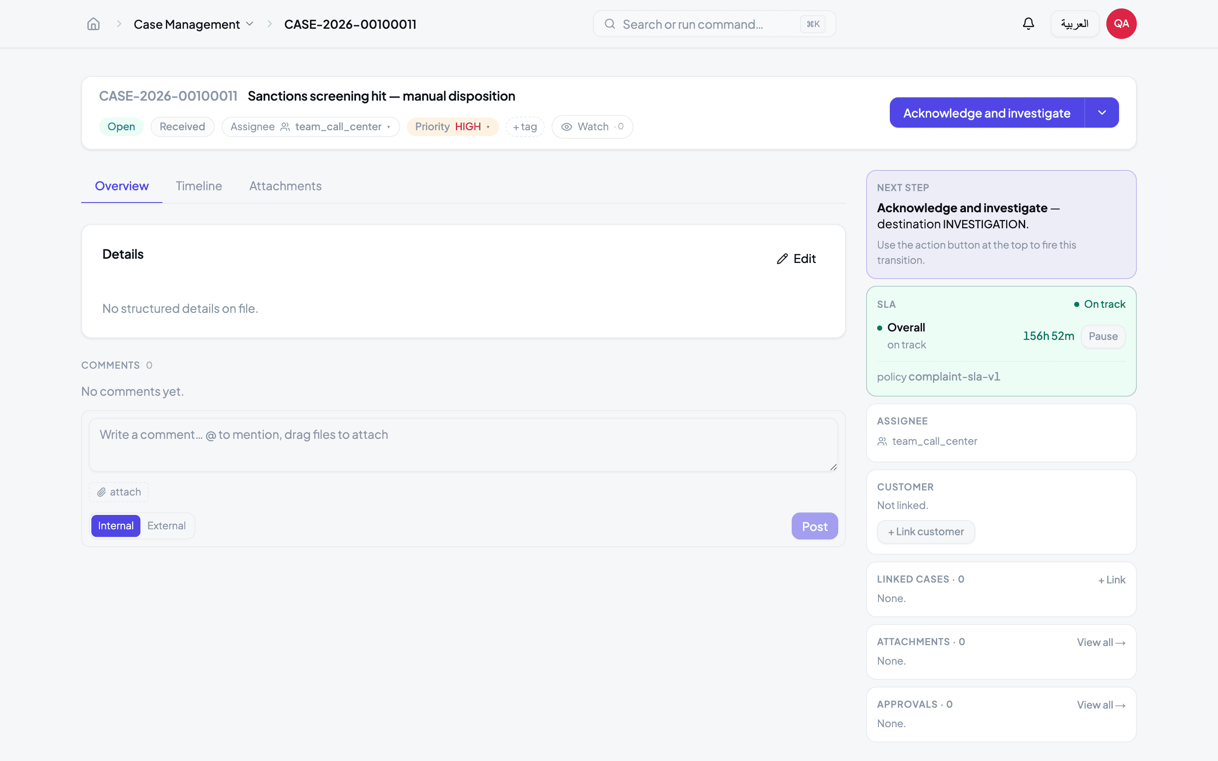
Task: Expand the action button dropdown arrow
Action: 1102,113
